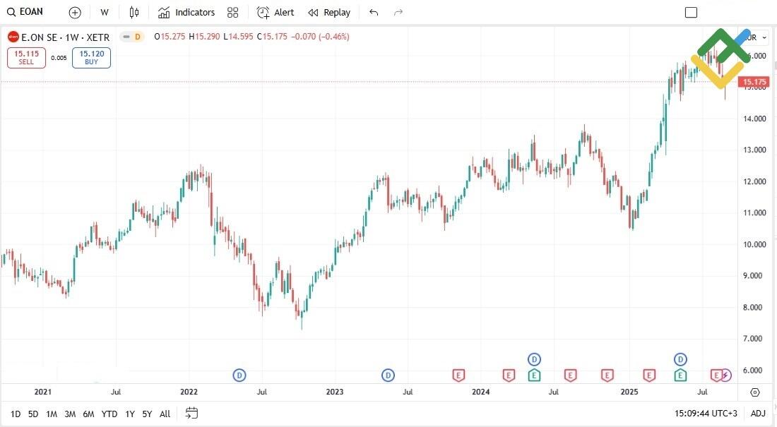Screen dimensions: 777x427
Task: Click an E earnings marker below the chart
Action: [459, 375]
